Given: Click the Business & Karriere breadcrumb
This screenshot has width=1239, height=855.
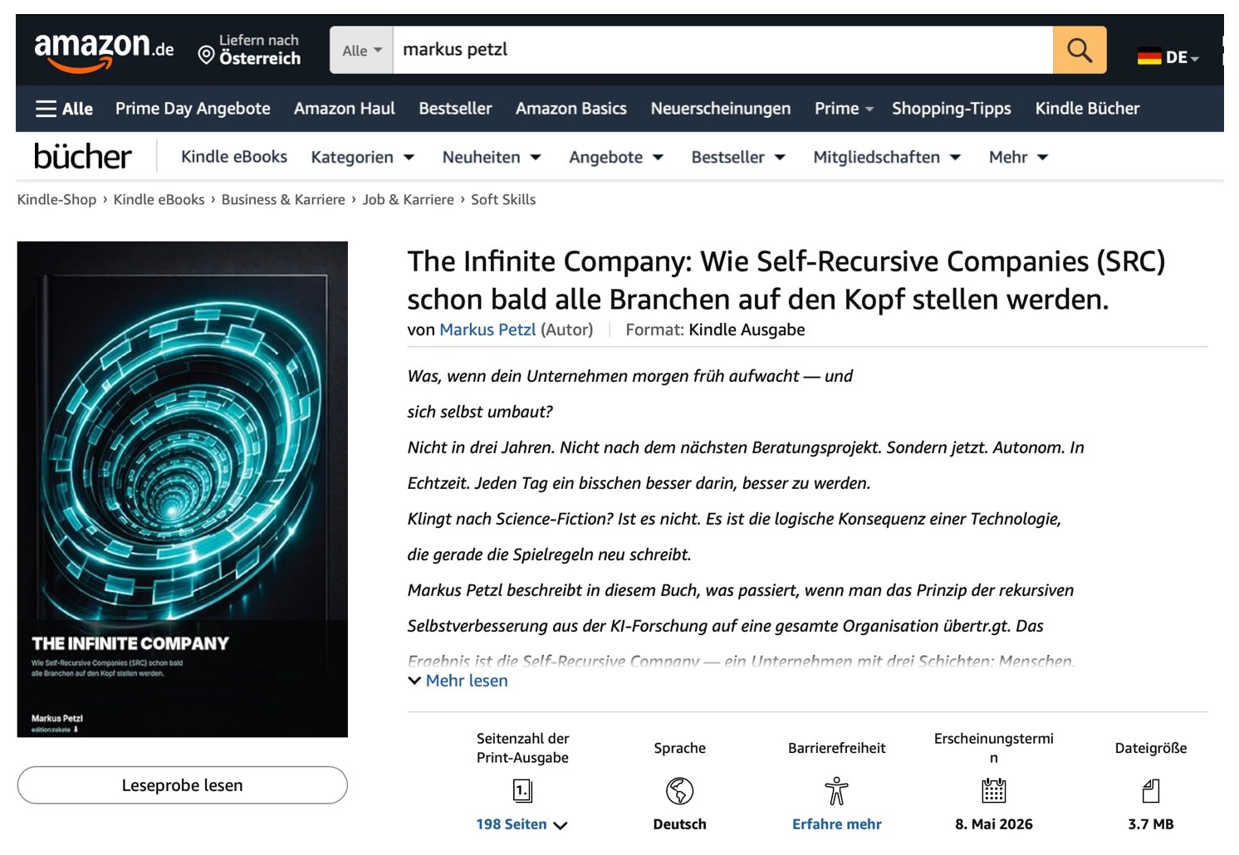Looking at the screenshot, I should point(283,200).
